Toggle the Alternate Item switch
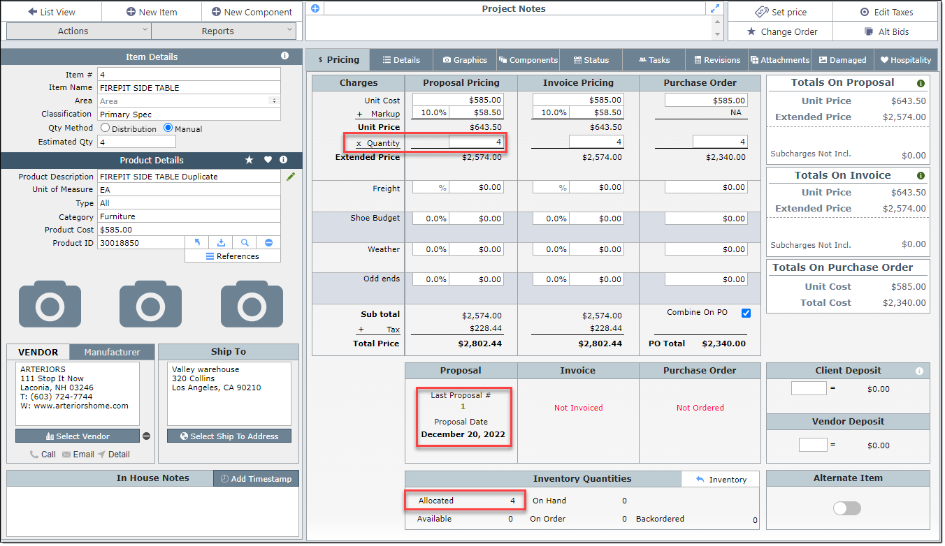The image size is (945, 546). [847, 508]
